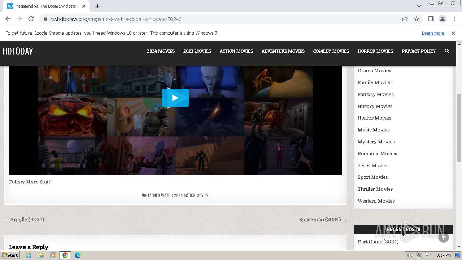This screenshot has height=260, width=462.
Task: Open the PRIVACY POLICY menu item
Action: [419, 51]
